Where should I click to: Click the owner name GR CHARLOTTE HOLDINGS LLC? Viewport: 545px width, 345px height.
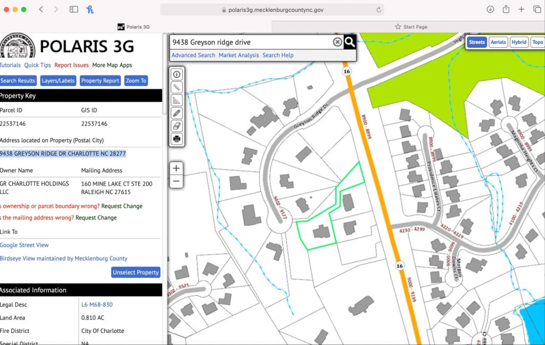pyautogui.click(x=35, y=187)
